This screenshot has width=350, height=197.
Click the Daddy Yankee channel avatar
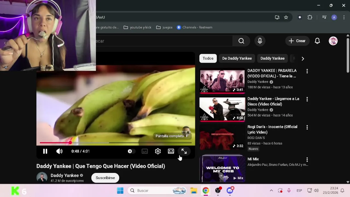[42, 178]
